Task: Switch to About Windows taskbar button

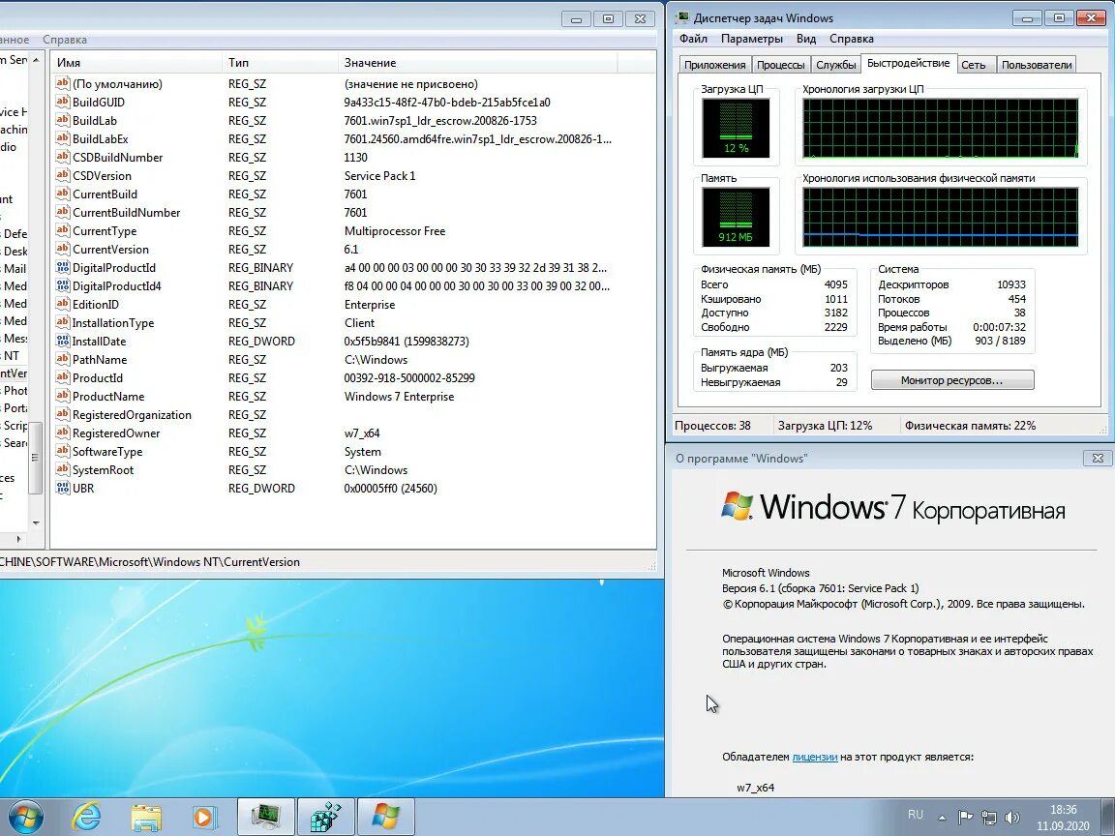Action: 385,818
